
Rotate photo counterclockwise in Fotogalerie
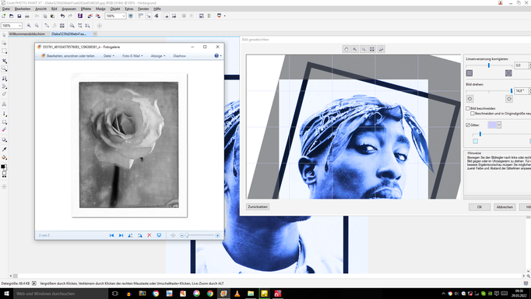pos(130,235)
